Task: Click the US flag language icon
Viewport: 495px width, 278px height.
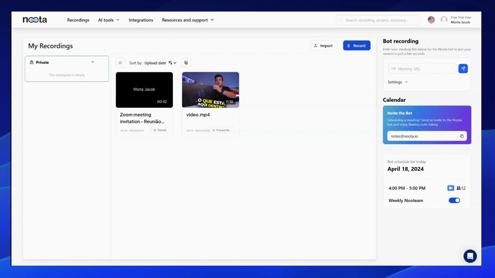Action: (431, 20)
